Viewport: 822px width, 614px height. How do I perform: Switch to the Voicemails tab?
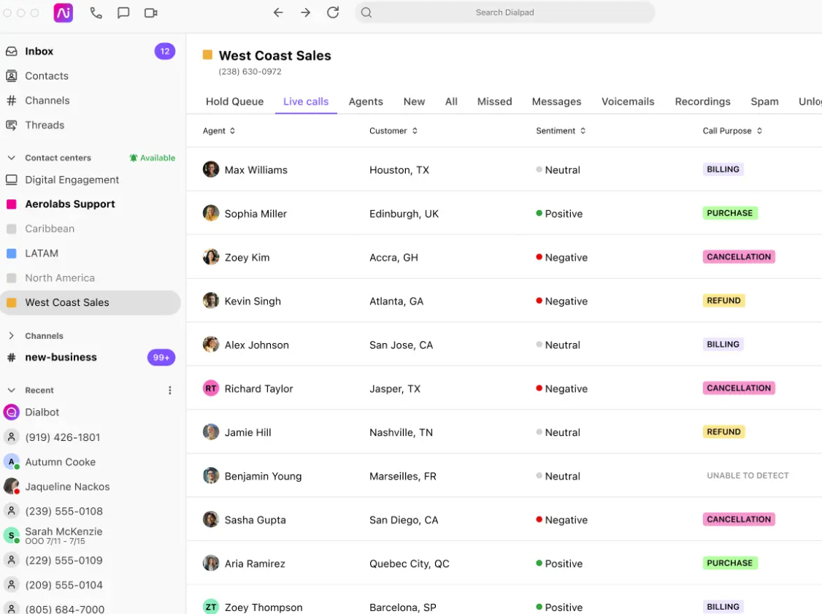[x=628, y=101]
